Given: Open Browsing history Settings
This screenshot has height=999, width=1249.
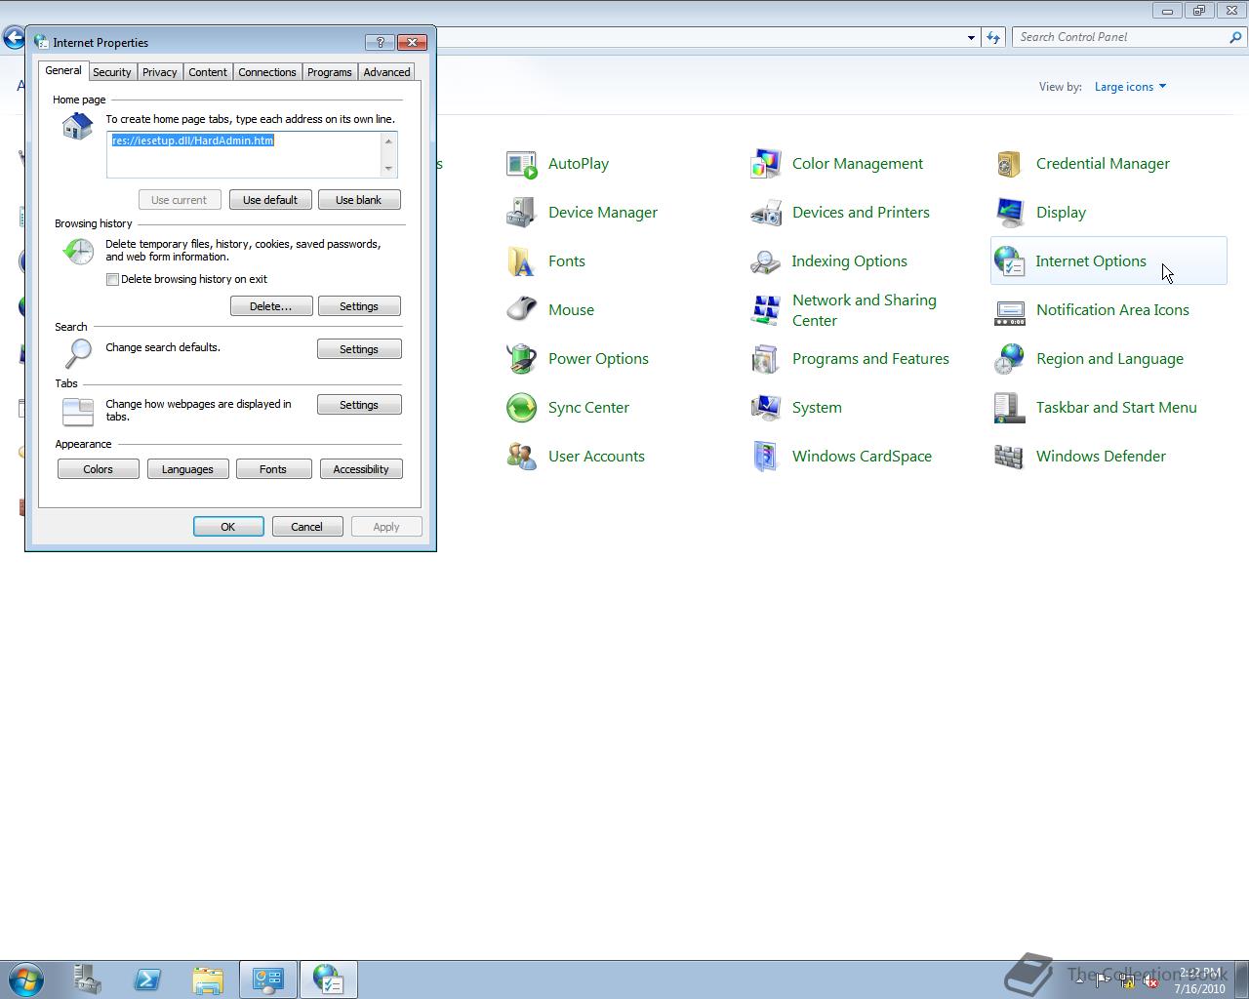Looking at the screenshot, I should pyautogui.click(x=359, y=306).
